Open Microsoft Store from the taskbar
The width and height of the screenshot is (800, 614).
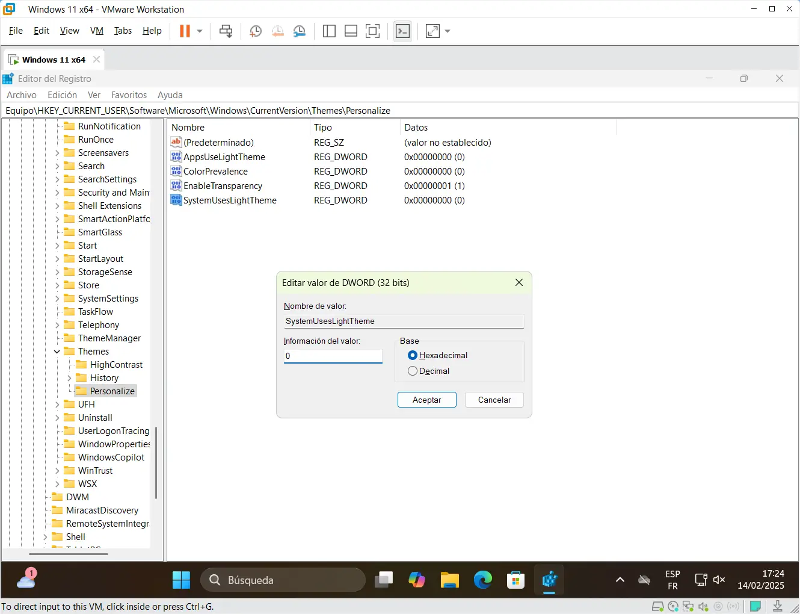[516, 580]
